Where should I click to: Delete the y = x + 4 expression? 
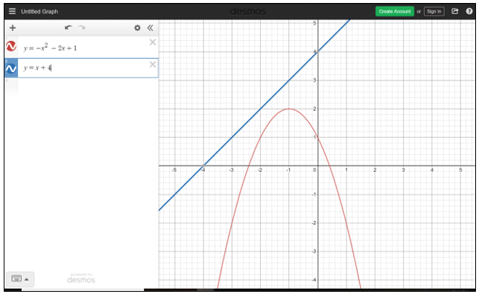(x=153, y=65)
